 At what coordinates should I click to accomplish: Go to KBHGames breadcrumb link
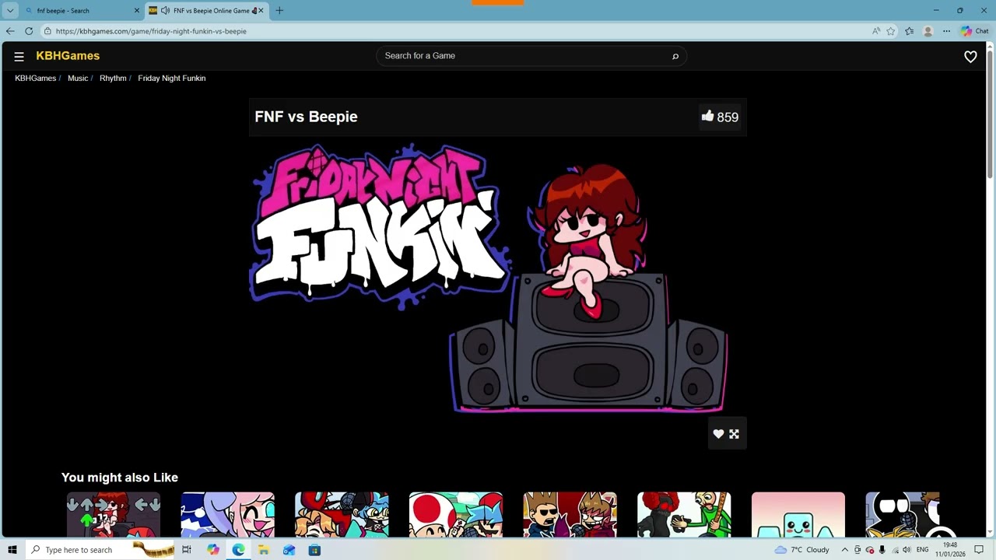click(36, 79)
